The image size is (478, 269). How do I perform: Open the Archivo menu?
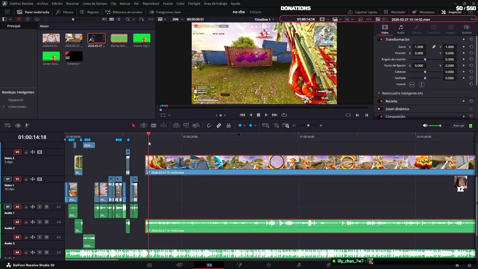pyautogui.click(x=42, y=3)
